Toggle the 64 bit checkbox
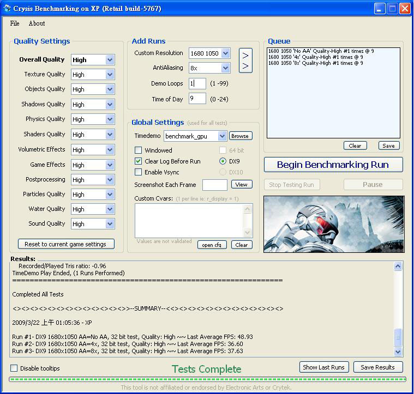Viewport: 414px width, 394px height. tap(223, 150)
